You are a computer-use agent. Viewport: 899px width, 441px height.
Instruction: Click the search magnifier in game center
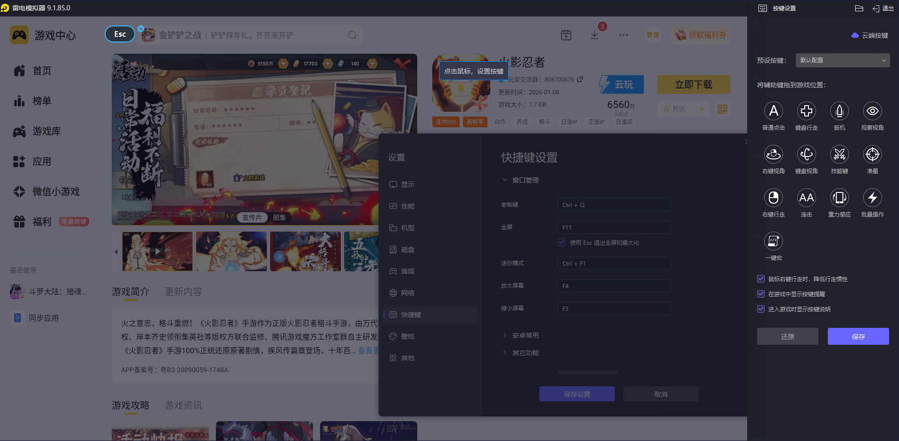pyautogui.click(x=352, y=35)
